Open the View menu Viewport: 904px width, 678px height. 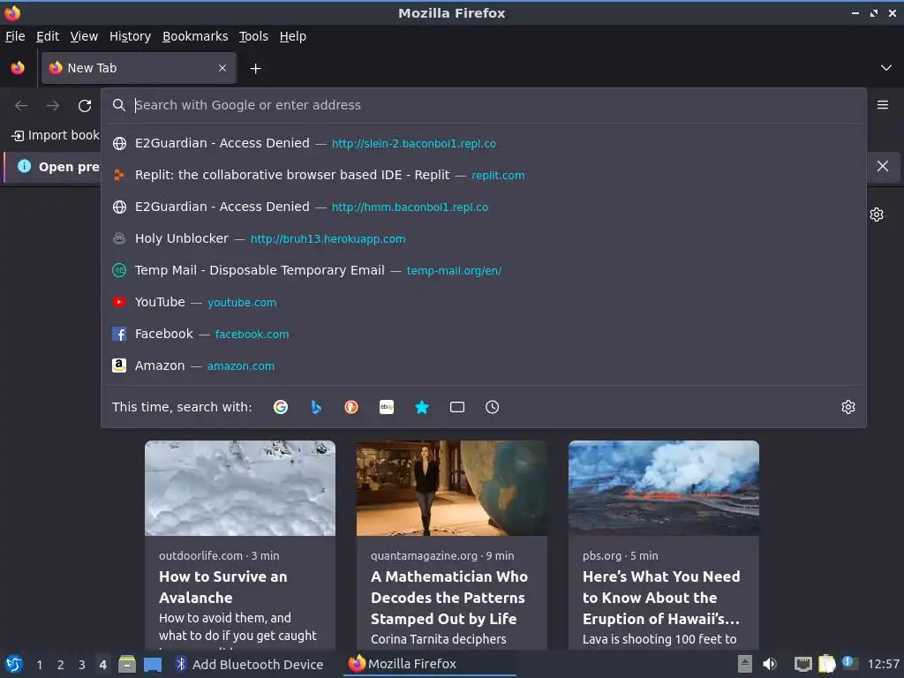point(84,36)
